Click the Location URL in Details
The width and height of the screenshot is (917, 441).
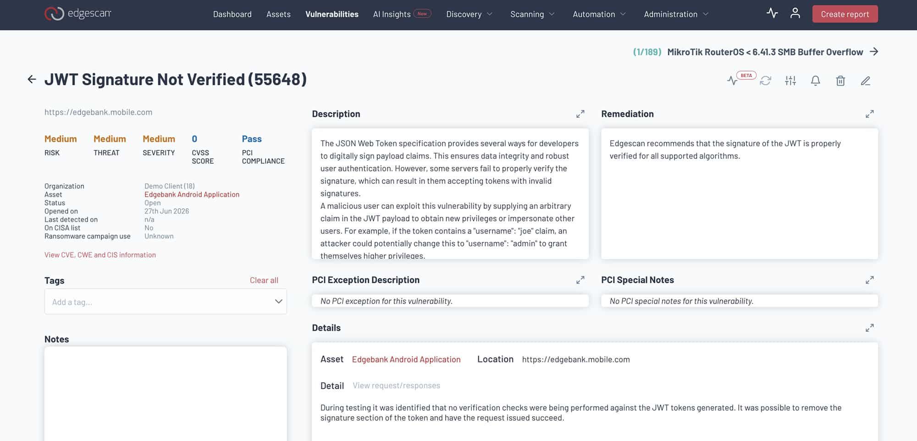coord(576,359)
